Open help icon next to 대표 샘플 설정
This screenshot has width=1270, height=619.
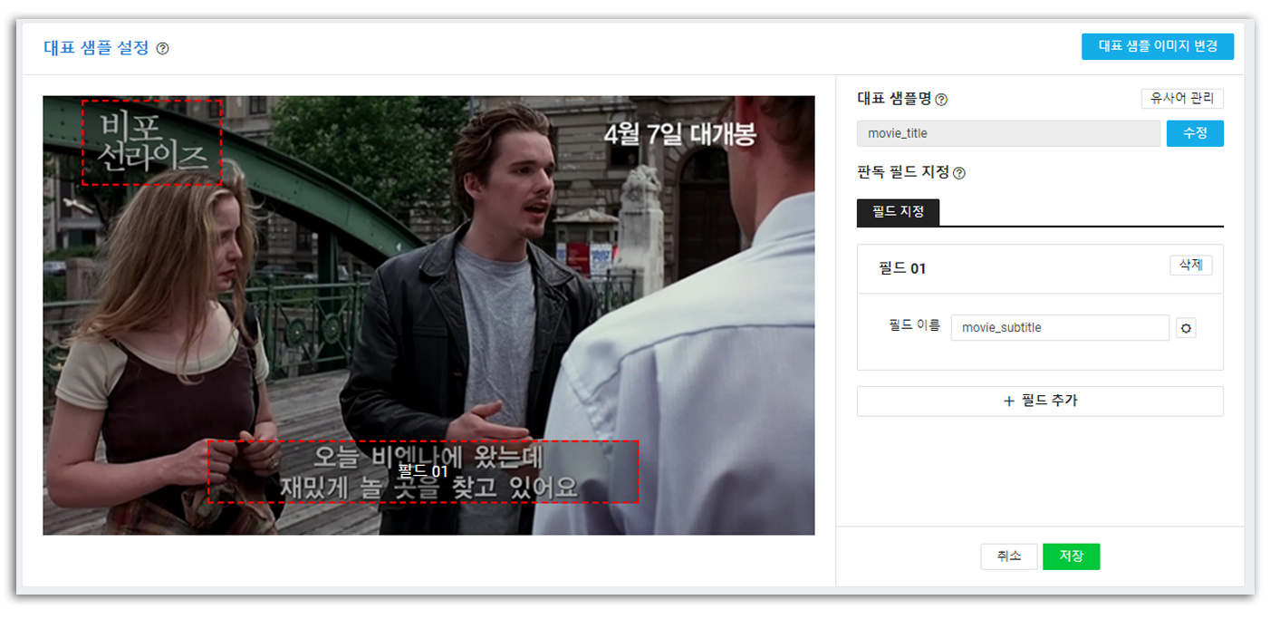(x=162, y=49)
